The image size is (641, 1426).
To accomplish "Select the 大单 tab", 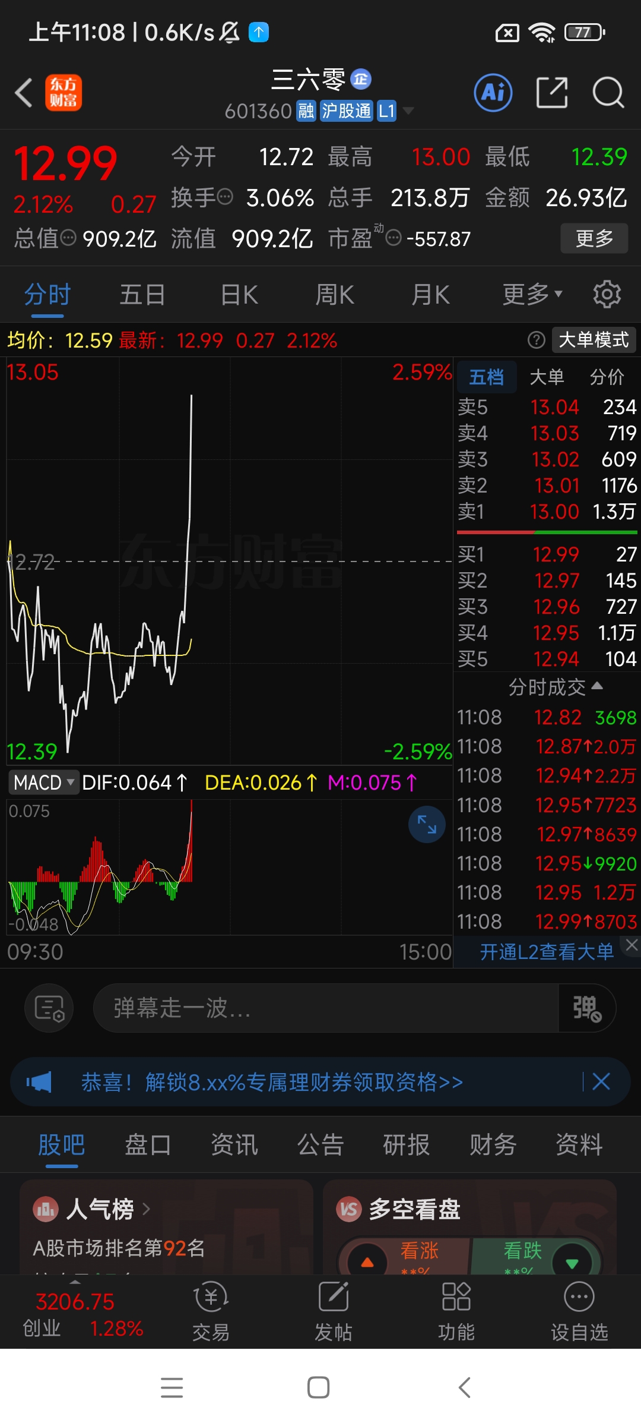I will pos(547,377).
